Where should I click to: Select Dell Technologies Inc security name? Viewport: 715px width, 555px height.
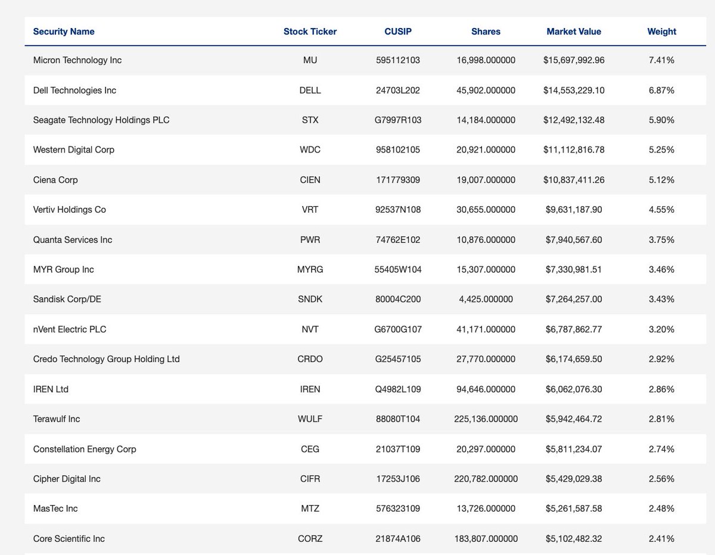tap(74, 91)
